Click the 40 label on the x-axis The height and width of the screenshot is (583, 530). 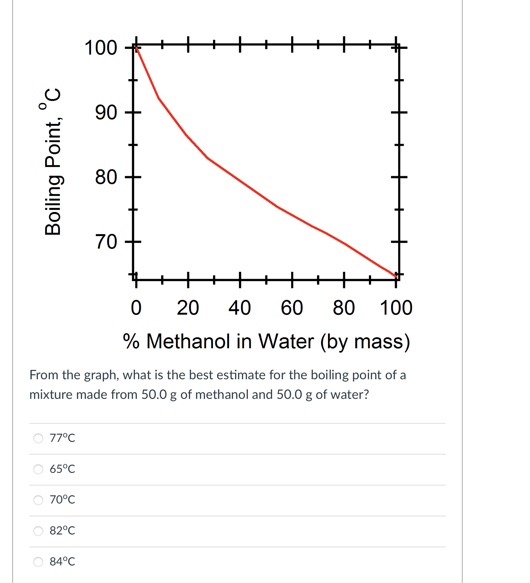(x=241, y=307)
